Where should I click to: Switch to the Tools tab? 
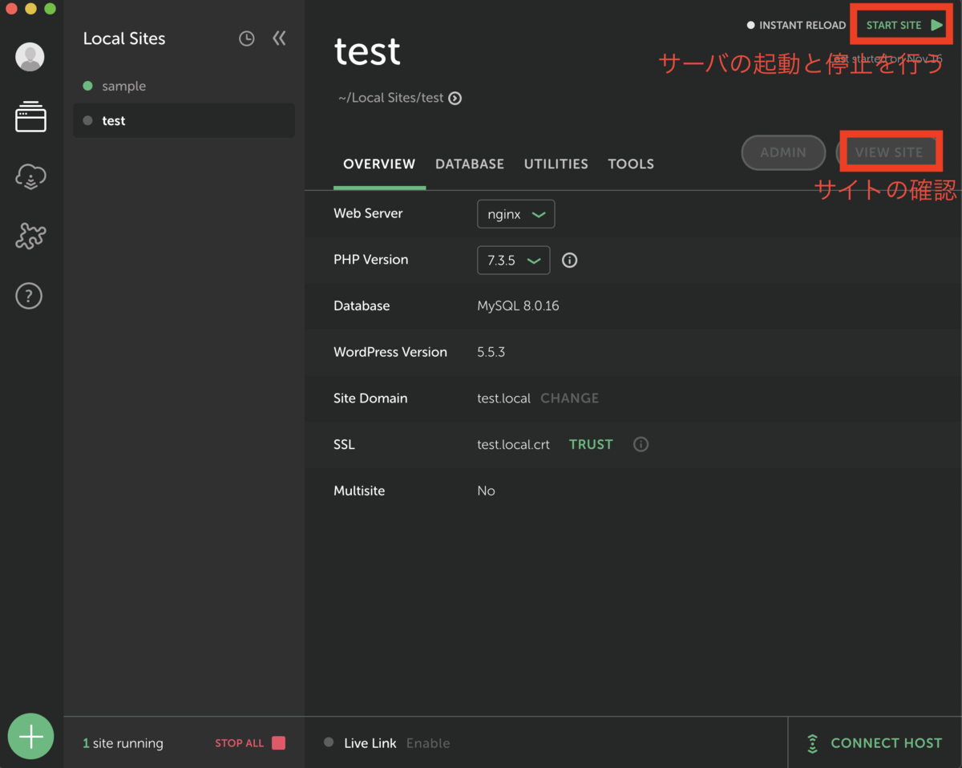coord(631,164)
